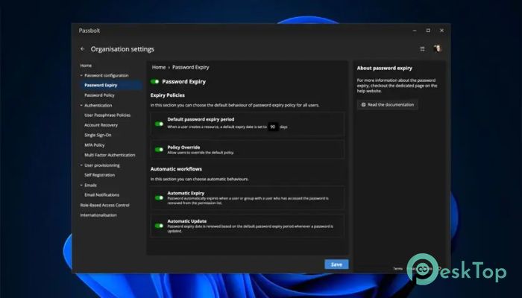522x298 pixels.
Task: Click Home in the breadcrumb
Action: pyautogui.click(x=159, y=67)
